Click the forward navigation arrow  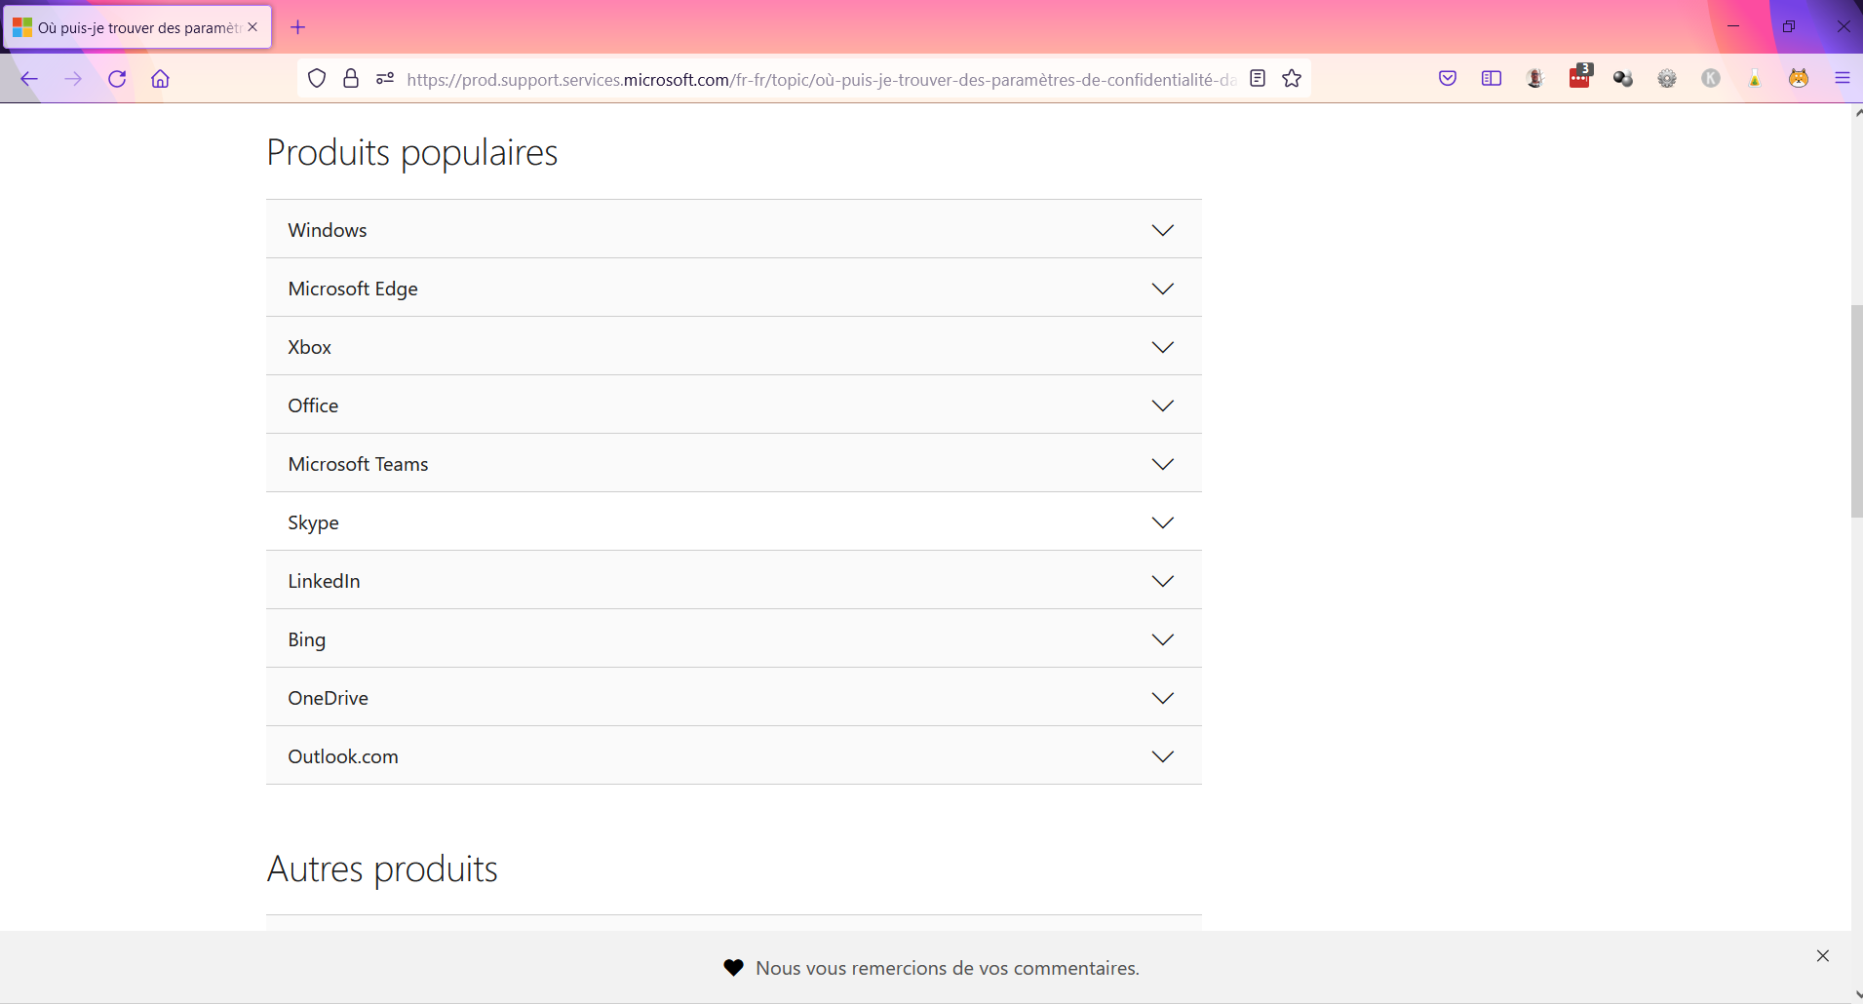point(73,79)
